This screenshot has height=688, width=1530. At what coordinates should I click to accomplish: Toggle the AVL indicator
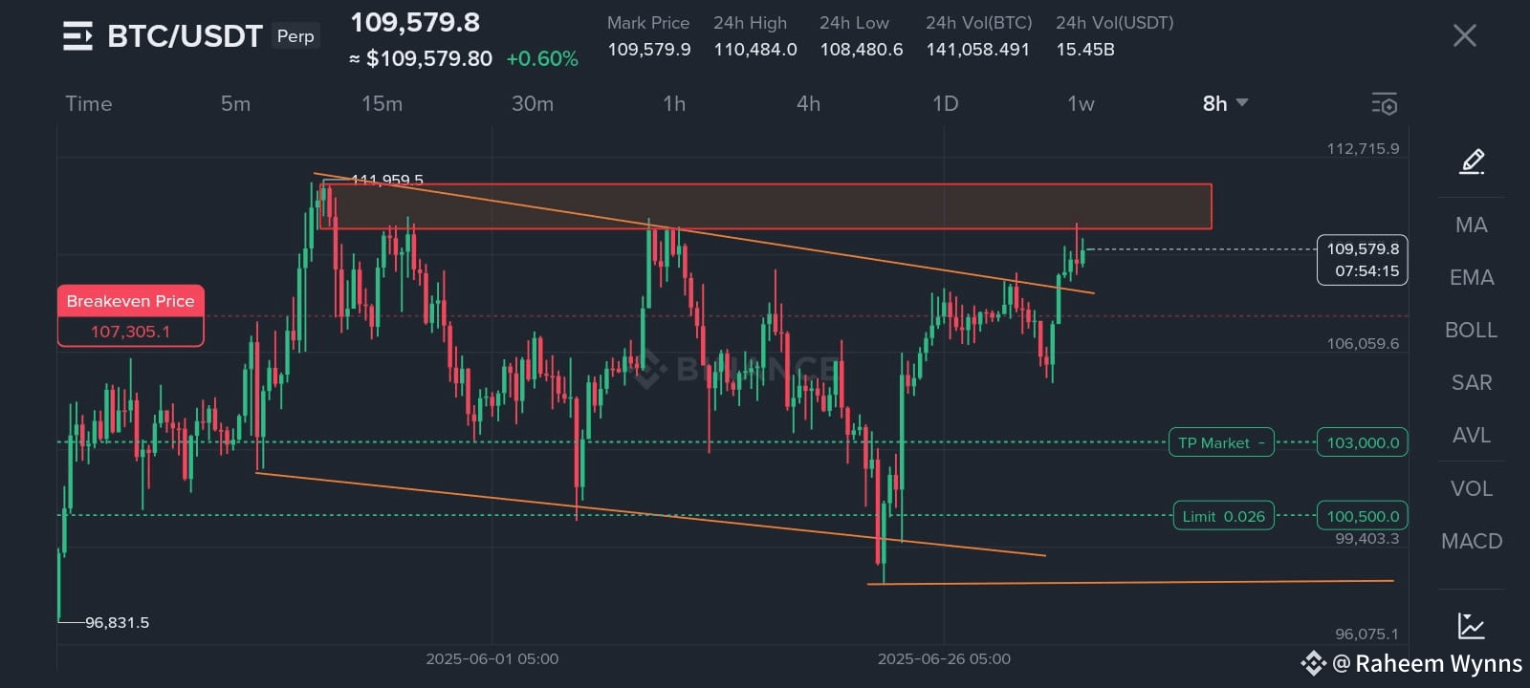pos(1471,435)
